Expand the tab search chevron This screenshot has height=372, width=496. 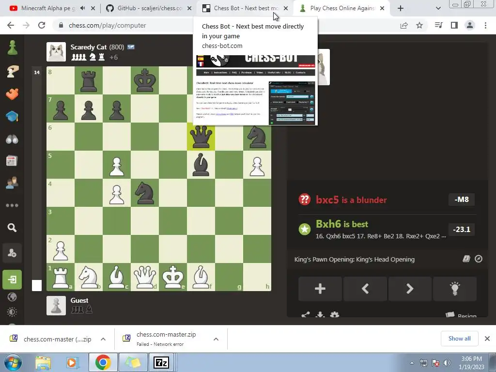[438, 8]
